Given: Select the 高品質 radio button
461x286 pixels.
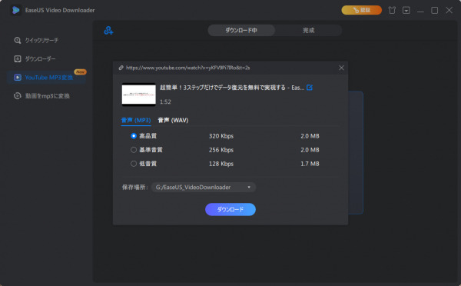Looking at the screenshot, I should coord(134,136).
